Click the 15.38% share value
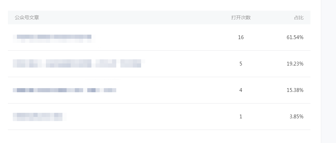The width and height of the screenshot is (336, 143). point(295,90)
